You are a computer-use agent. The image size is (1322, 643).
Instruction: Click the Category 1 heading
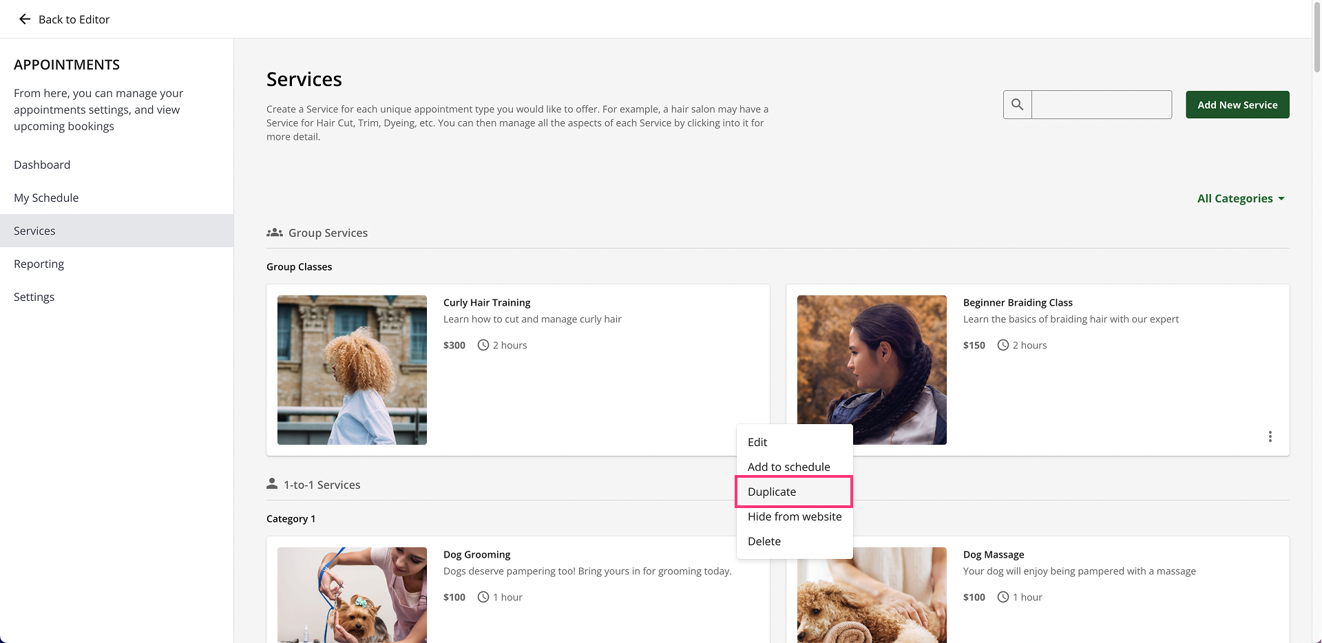291,518
